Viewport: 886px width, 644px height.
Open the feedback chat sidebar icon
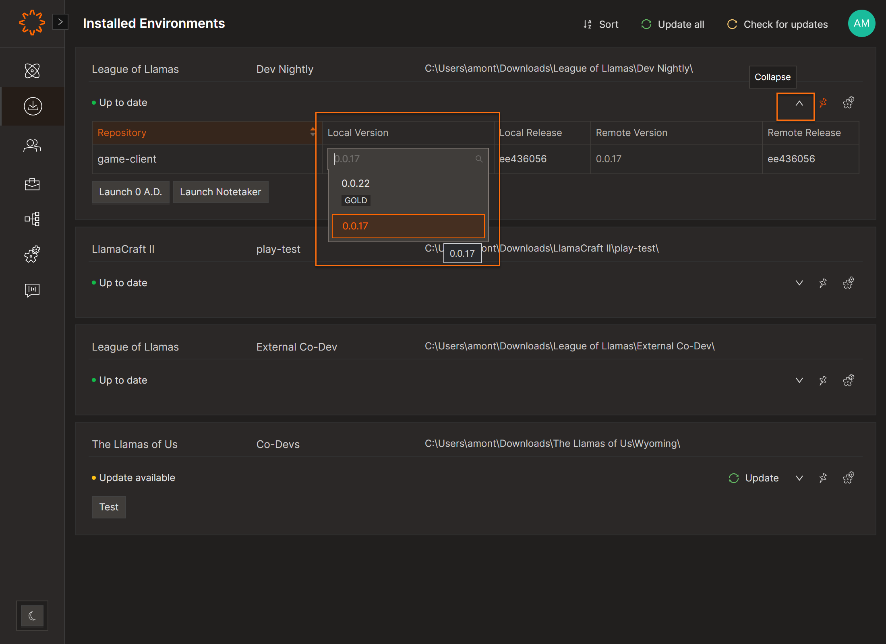coord(32,290)
